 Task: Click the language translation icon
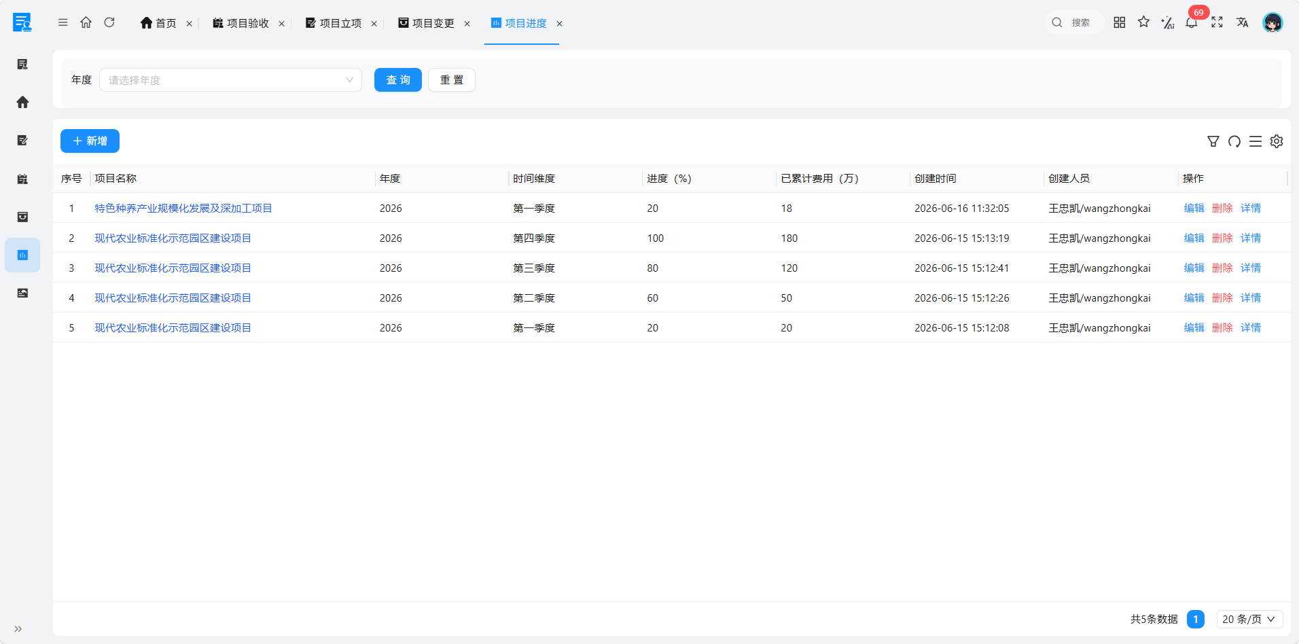pos(1243,22)
